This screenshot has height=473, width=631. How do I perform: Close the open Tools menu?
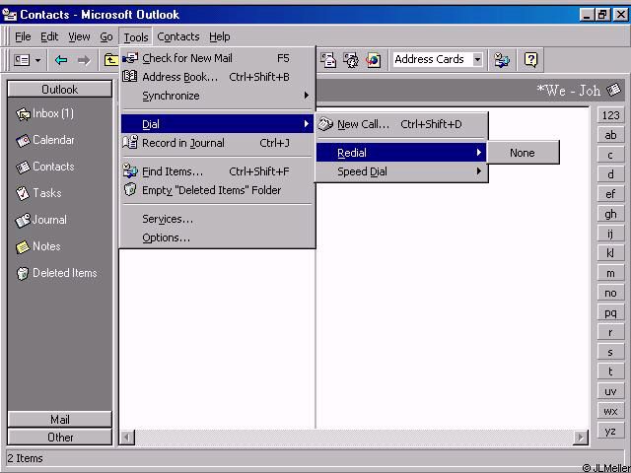[136, 37]
